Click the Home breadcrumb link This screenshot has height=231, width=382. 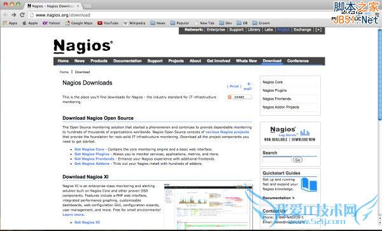64,72
